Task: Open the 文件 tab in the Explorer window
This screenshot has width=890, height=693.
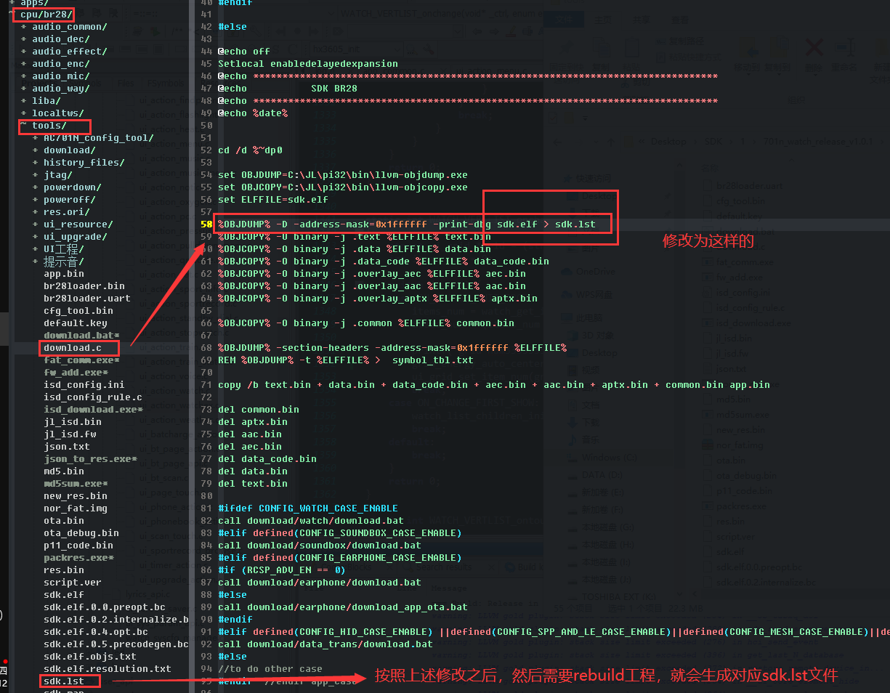Action: tap(563, 20)
